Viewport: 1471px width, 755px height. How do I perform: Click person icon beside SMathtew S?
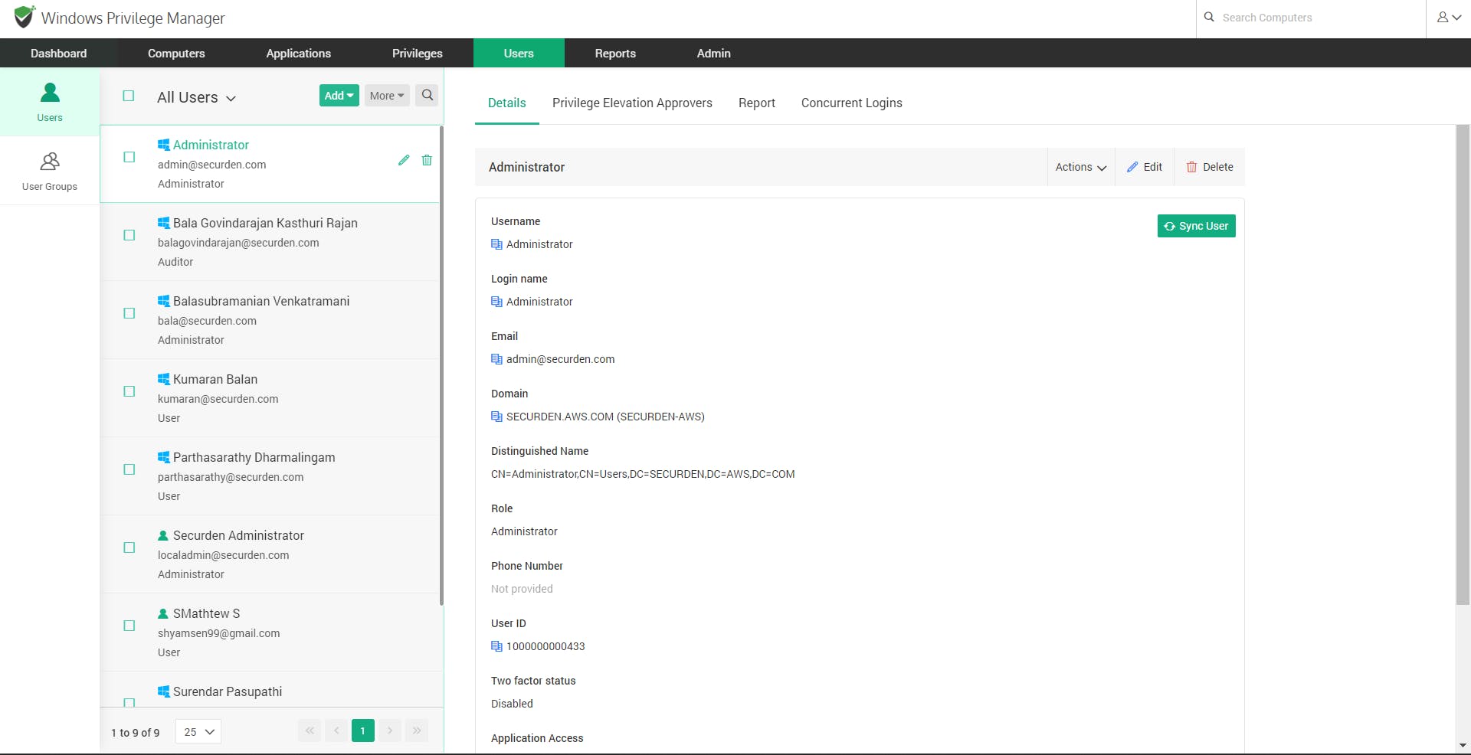tap(163, 613)
